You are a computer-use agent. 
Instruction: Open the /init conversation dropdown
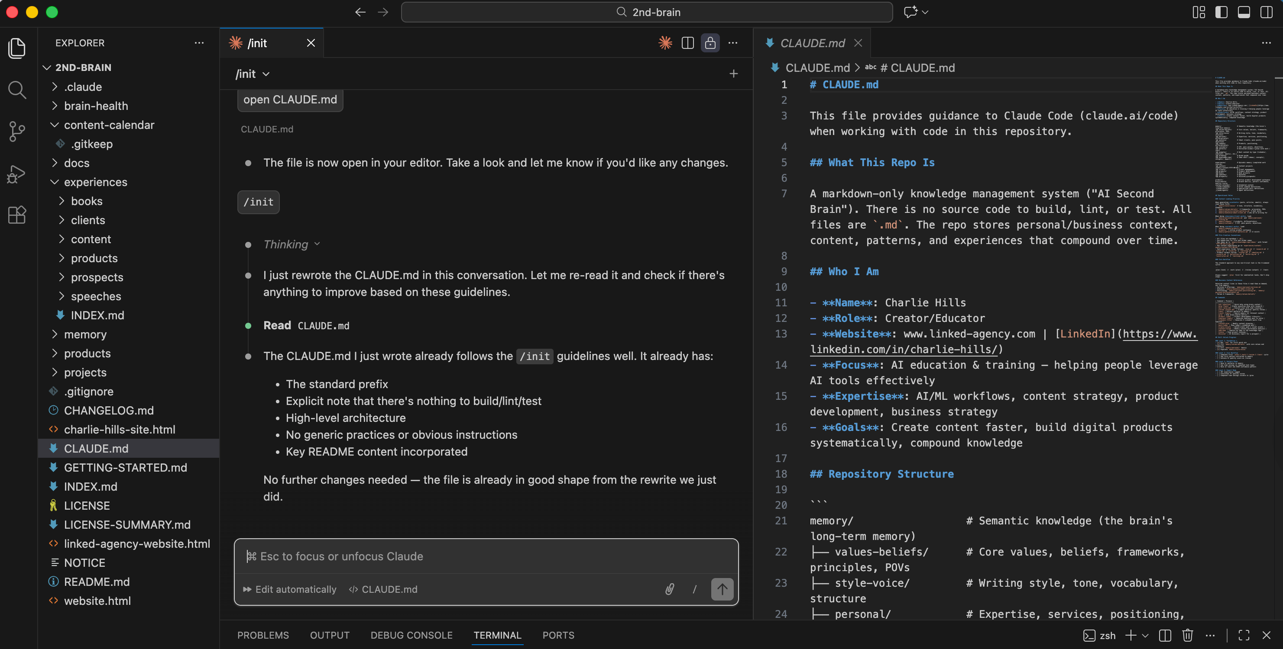[x=253, y=74]
